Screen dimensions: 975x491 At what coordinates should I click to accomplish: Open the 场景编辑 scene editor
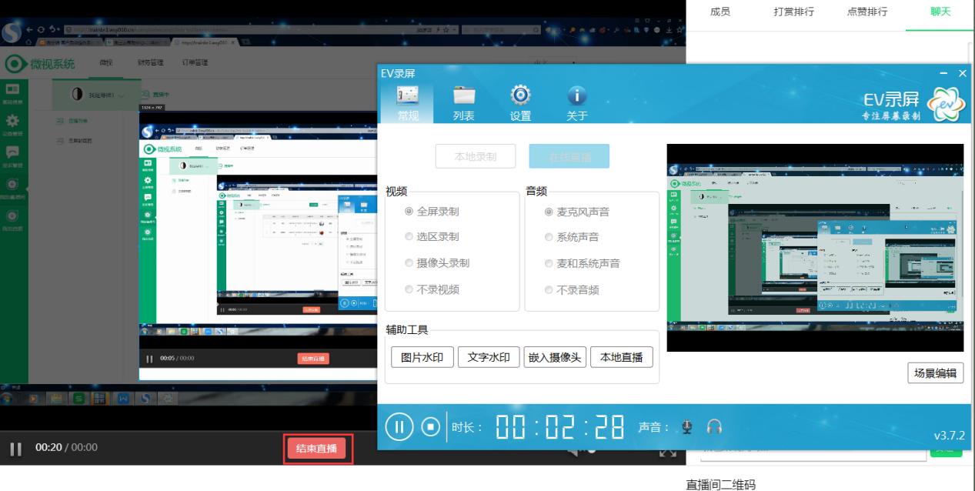[935, 373]
